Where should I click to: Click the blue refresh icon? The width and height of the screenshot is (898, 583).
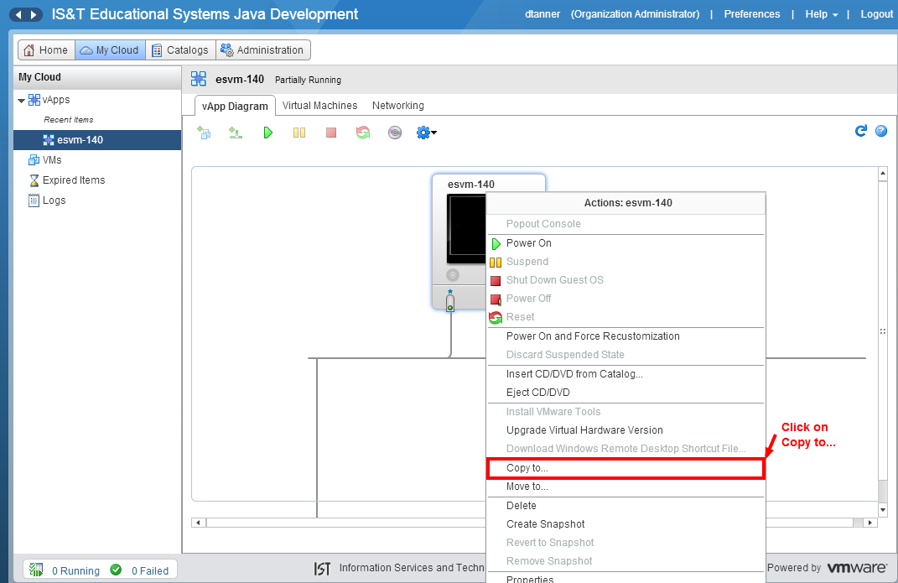pyautogui.click(x=860, y=131)
